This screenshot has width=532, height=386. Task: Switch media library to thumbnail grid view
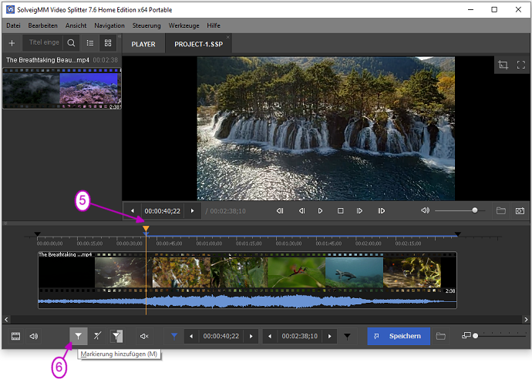108,43
